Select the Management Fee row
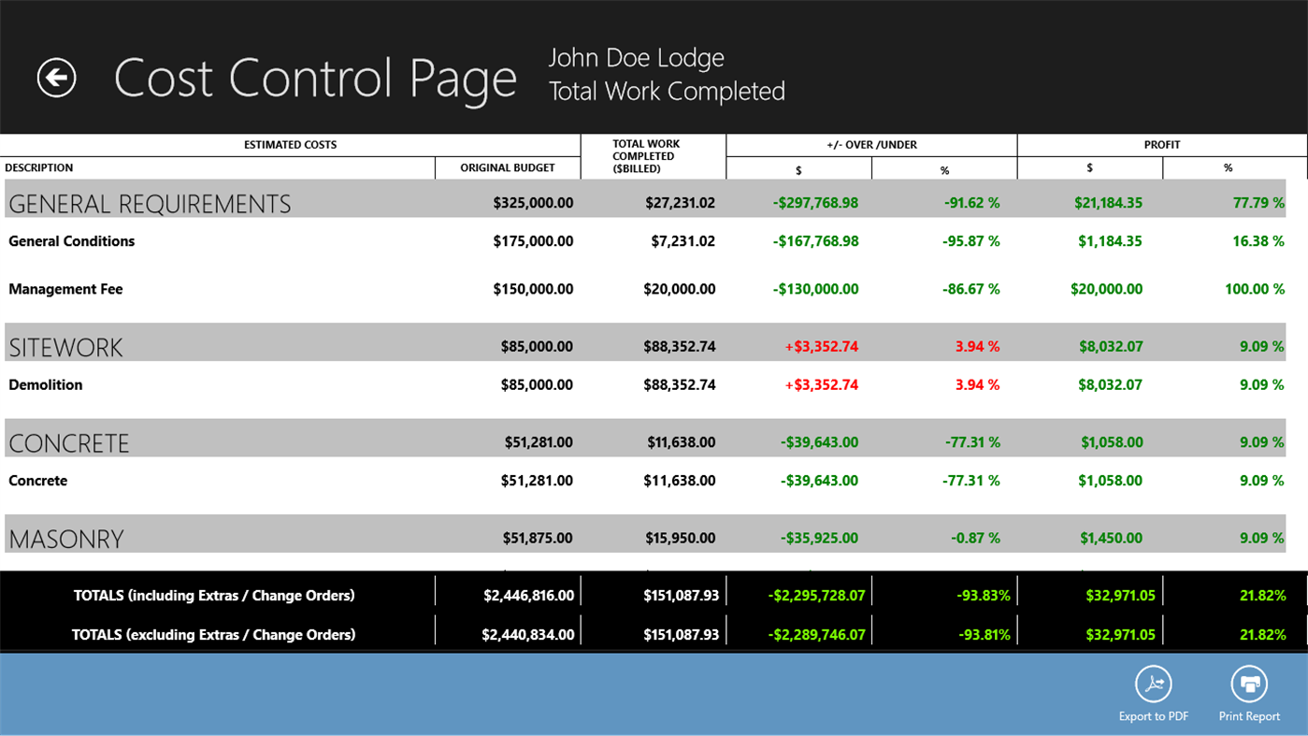Image resolution: width=1308 pixels, height=736 pixels. (x=65, y=289)
